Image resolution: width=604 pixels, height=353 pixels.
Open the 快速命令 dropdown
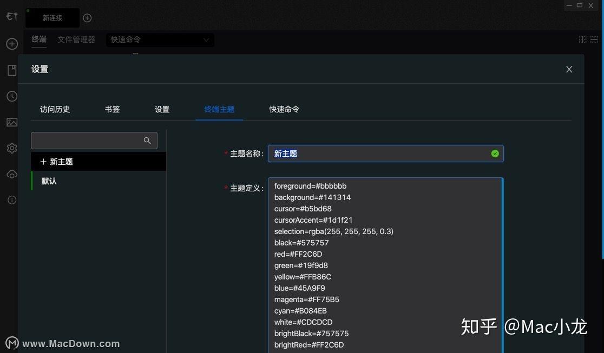pos(160,39)
